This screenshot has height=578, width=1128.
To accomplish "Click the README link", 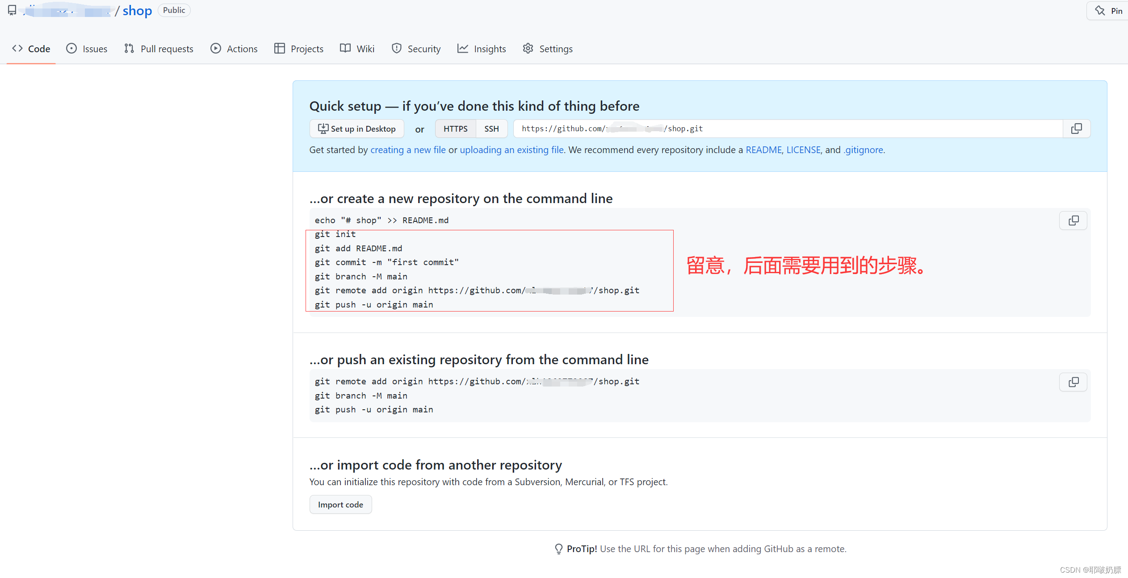I will point(763,150).
